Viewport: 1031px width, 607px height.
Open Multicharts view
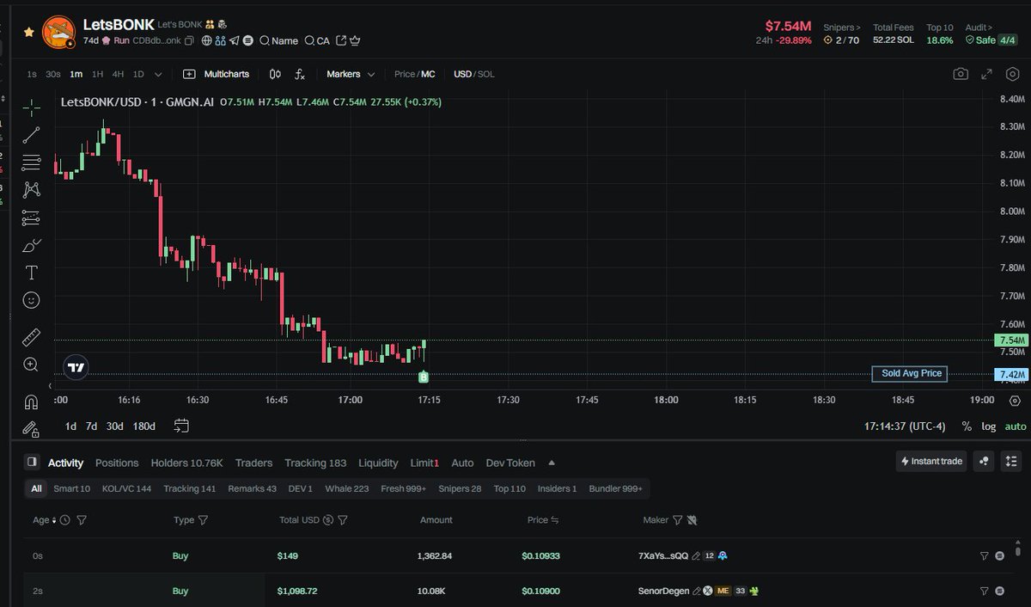[x=217, y=74]
